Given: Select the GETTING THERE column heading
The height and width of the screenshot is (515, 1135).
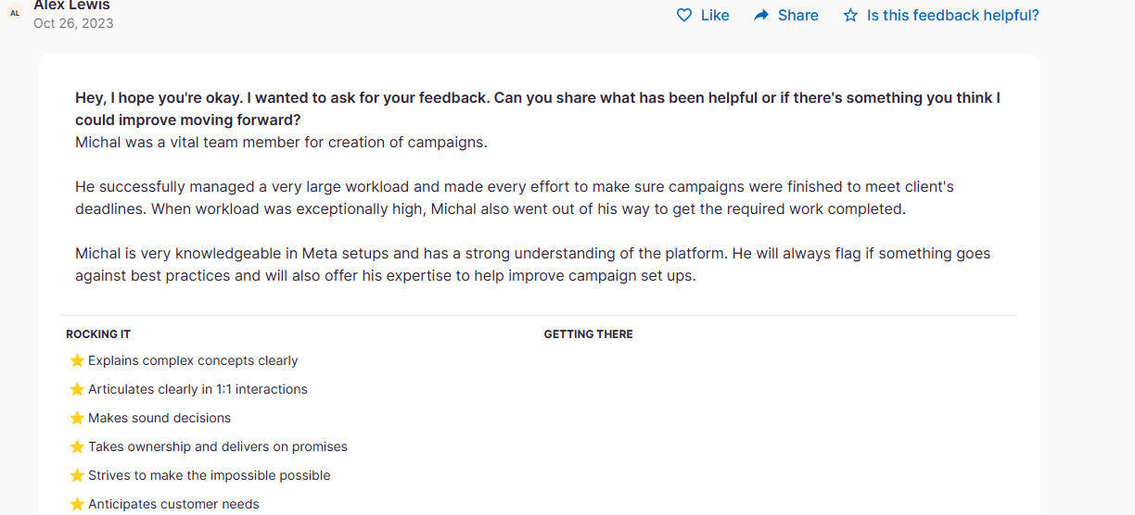Looking at the screenshot, I should point(588,333).
